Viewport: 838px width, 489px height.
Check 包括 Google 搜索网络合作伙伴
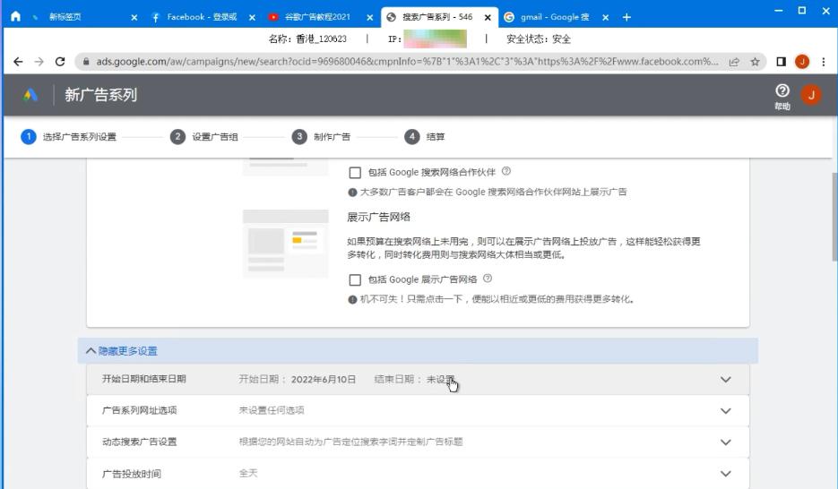click(x=355, y=173)
